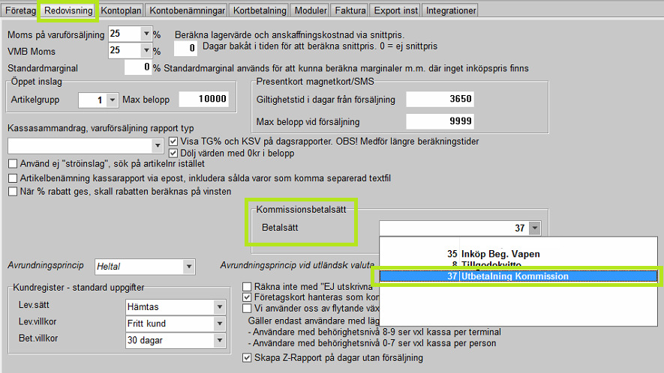The image size is (664, 373).
Task: Enable the Använd ej ströinslag checkbox
Action: (x=13, y=164)
